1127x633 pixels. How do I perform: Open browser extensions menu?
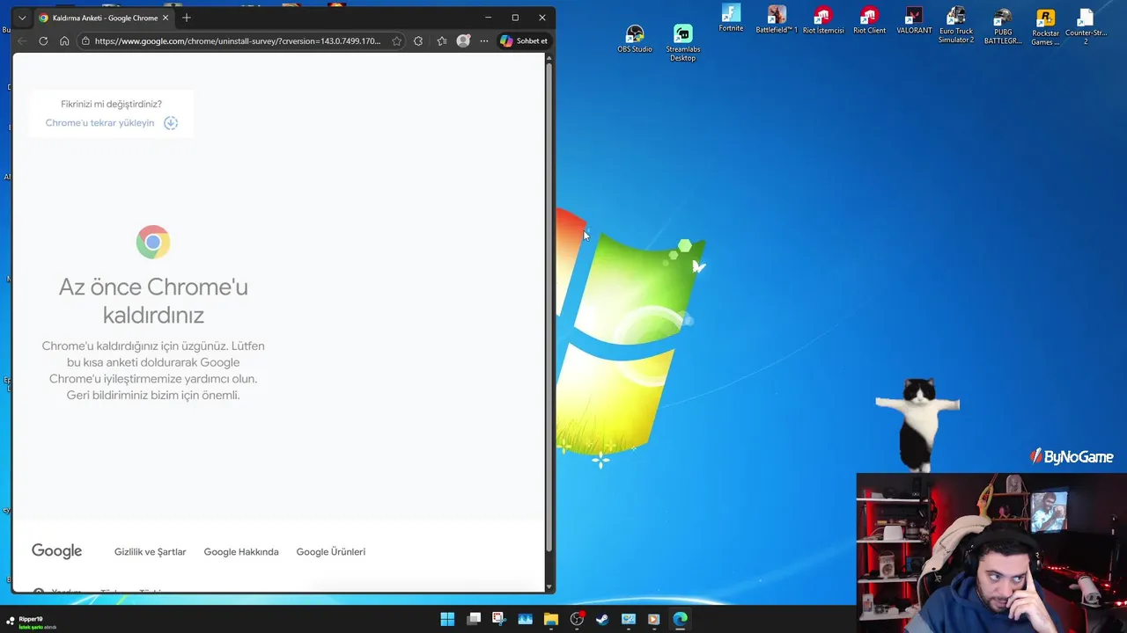(x=418, y=41)
